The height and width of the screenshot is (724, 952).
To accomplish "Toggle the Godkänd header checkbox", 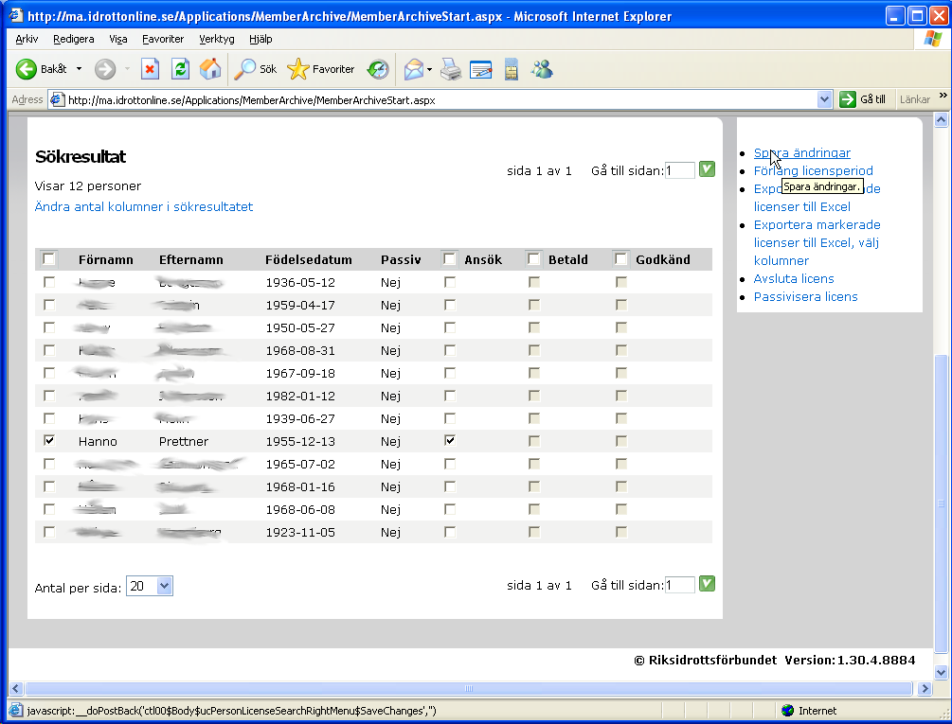I will click(620, 259).
